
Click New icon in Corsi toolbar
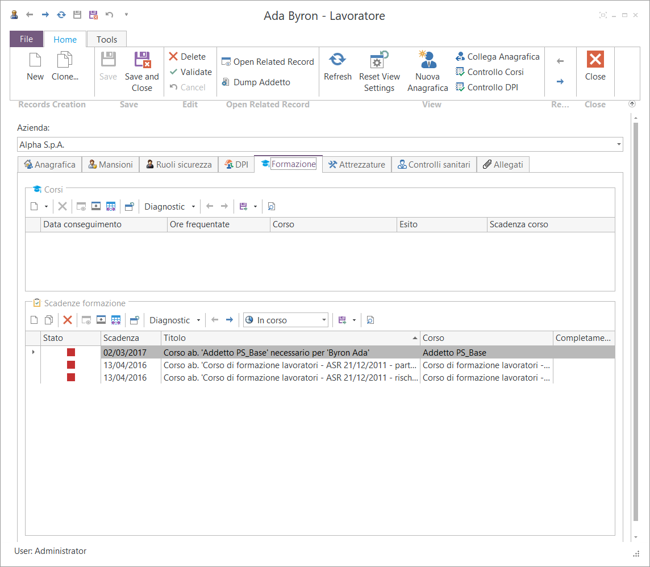tap(35, 206)
